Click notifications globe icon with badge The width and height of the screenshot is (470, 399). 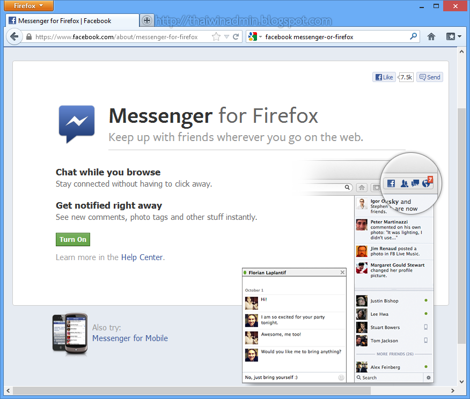tap(427, 182)
